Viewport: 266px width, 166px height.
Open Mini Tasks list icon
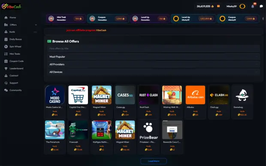[x=6, y=54]
